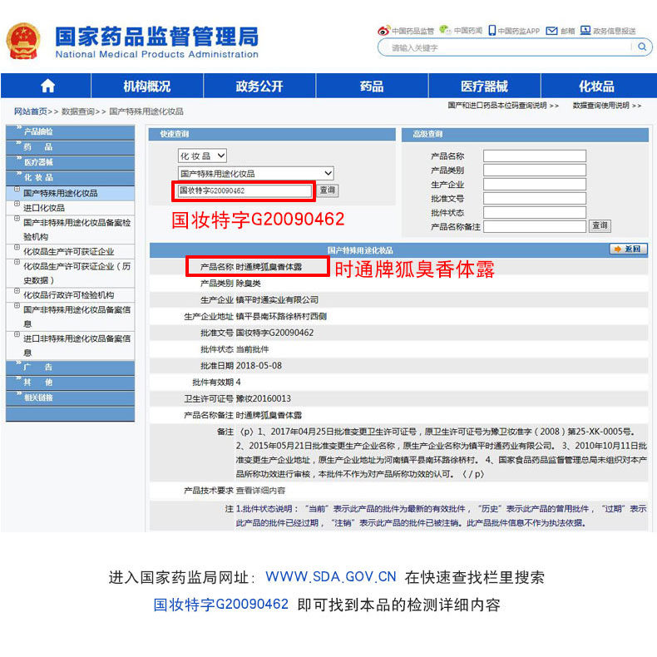Focus the 生产企业 advanced search field
Image resolution: width=657 pixels, height=657 pixels.
coord(534,185)
